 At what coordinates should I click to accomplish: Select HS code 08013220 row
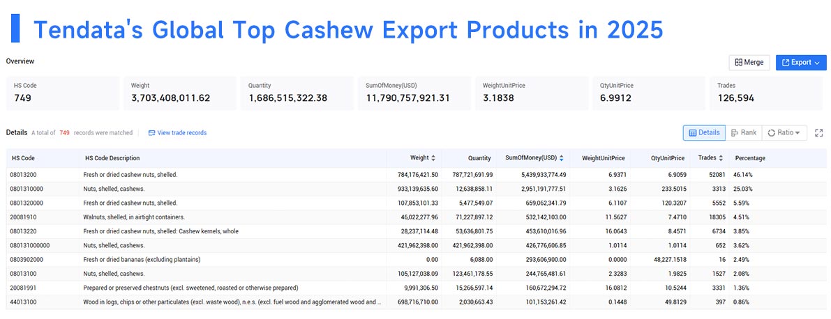(x=416, y=231)
